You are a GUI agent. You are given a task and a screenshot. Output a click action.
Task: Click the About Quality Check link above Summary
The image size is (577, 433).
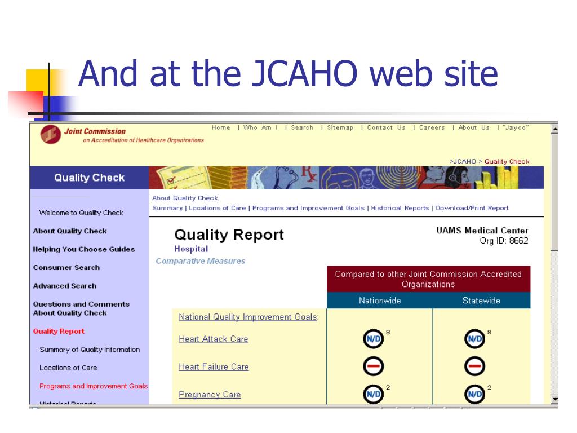pos(185,198)
